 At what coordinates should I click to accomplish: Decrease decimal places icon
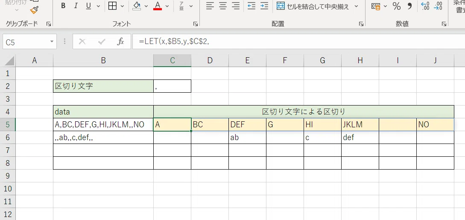coord(438,6)
